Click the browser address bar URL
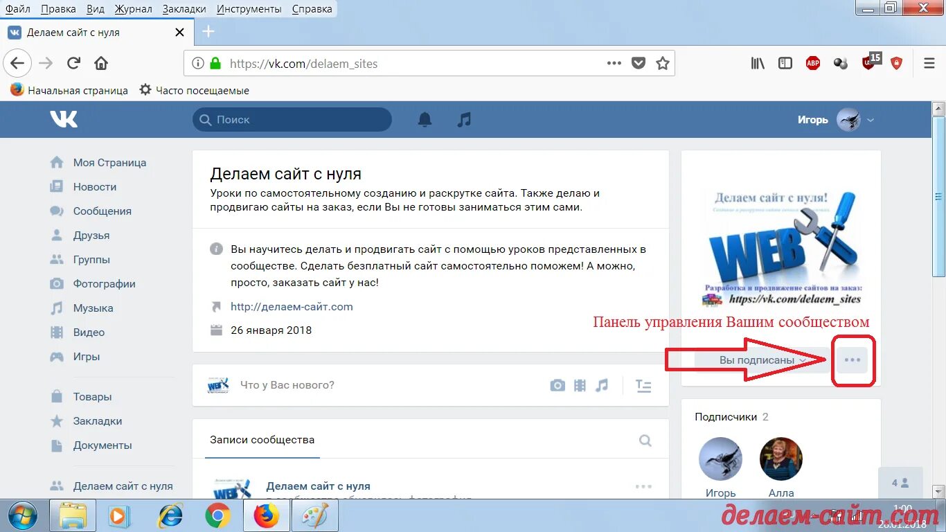946x532 pixels. pyautogui.click(x=304, y=64)
